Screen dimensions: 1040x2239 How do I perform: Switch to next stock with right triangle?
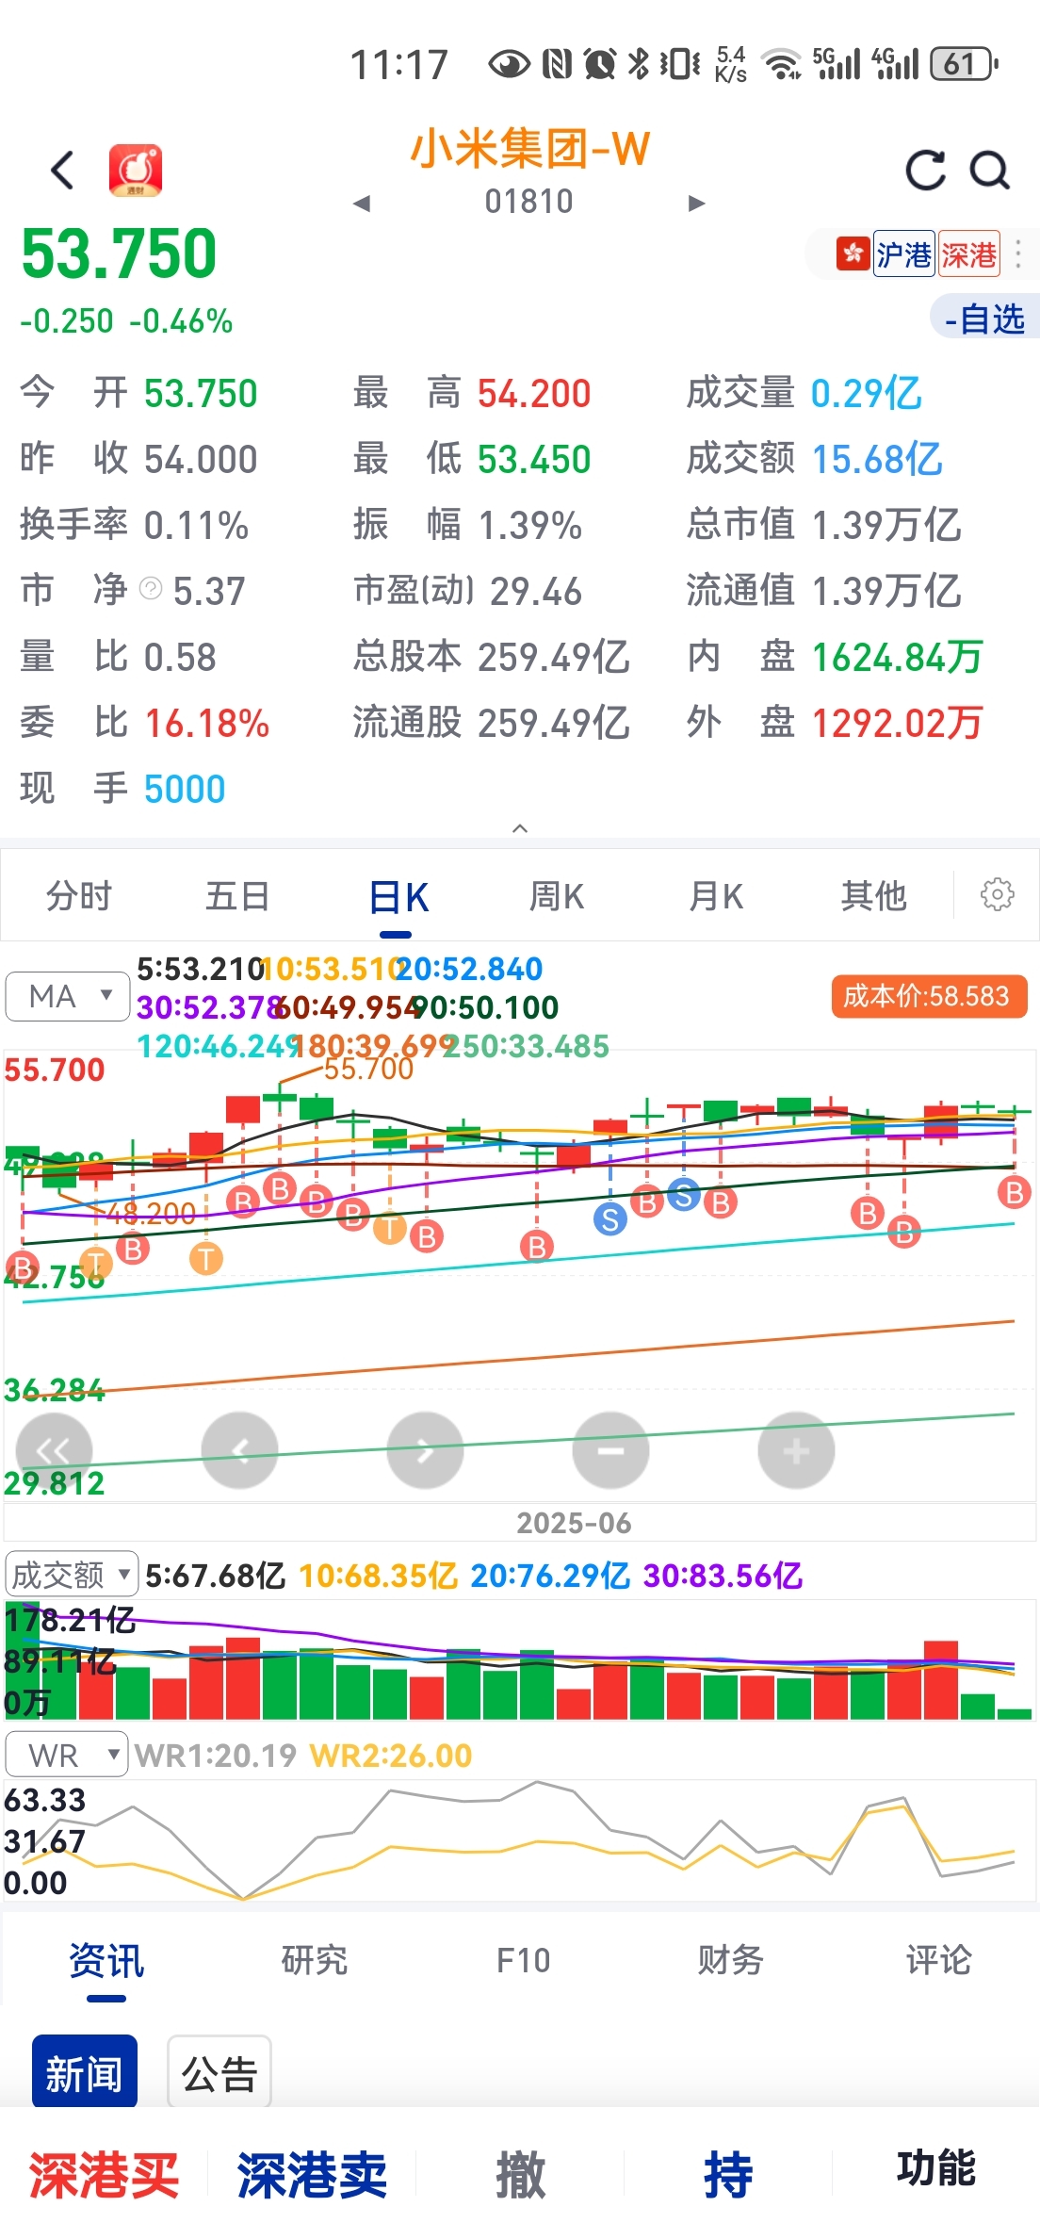coord(696,203)
